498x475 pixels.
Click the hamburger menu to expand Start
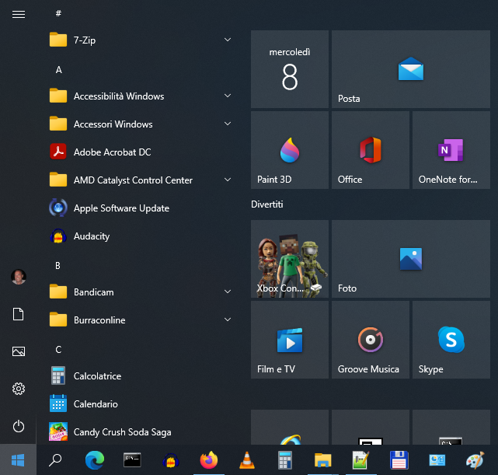point(19,14)
